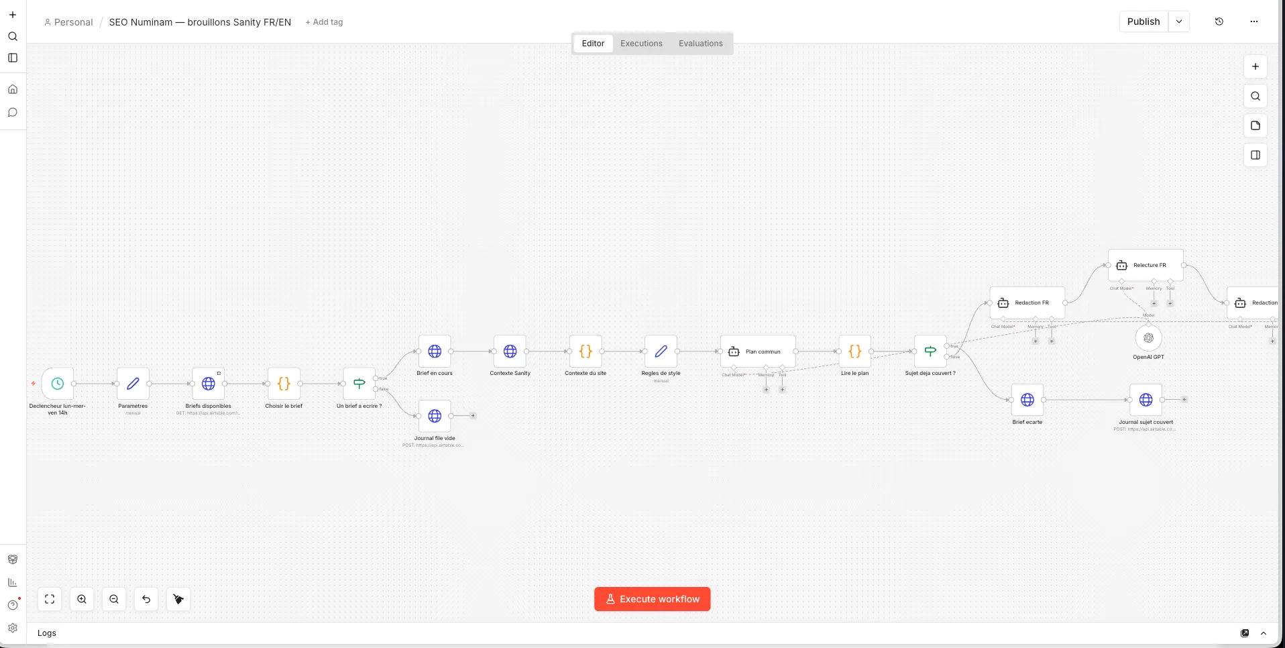
Task: Zoom out of the canvas
Action: click(114, 599)
